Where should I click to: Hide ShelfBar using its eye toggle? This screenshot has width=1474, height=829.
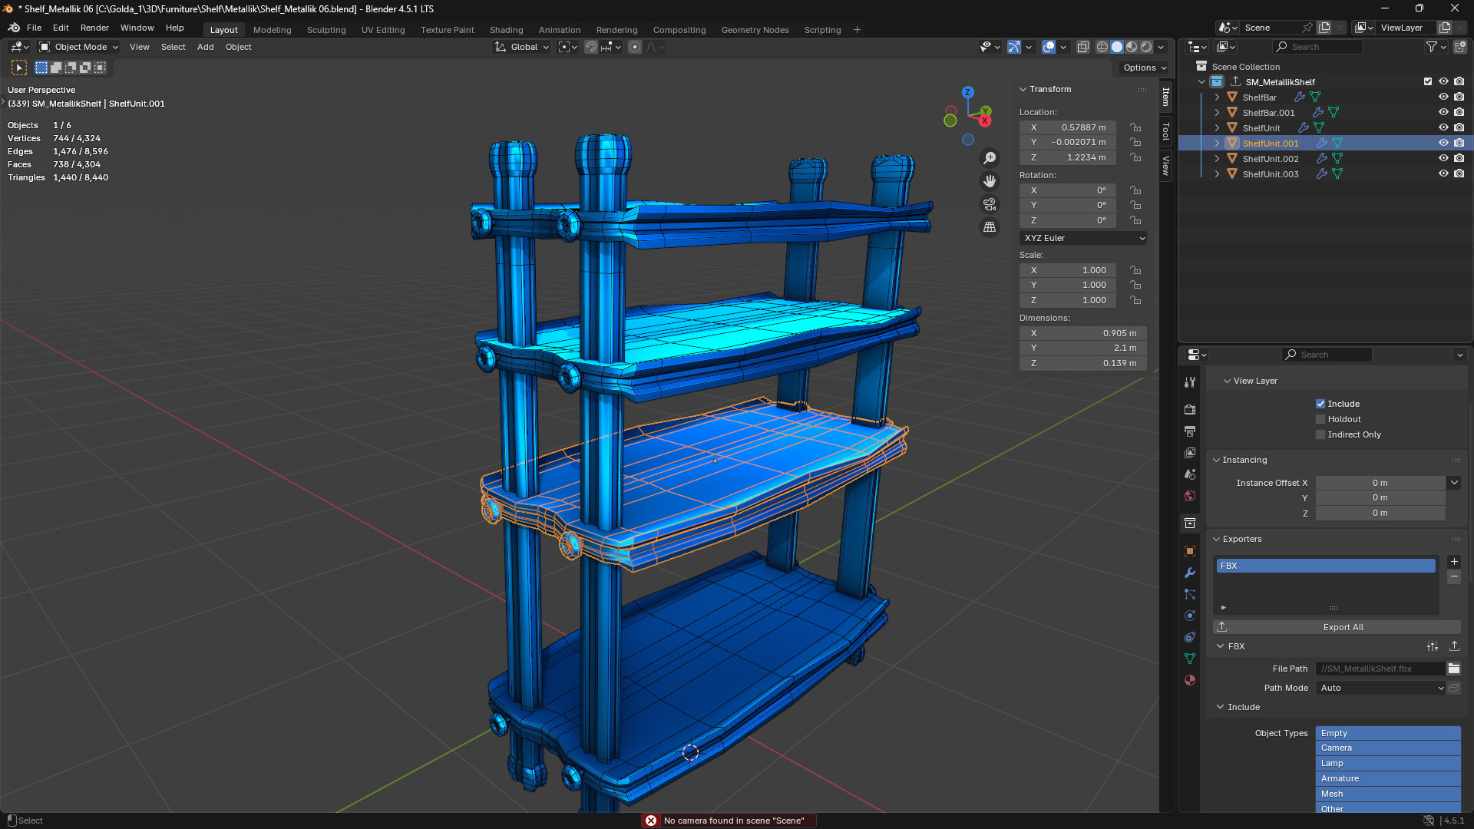tap(1444, 97)
